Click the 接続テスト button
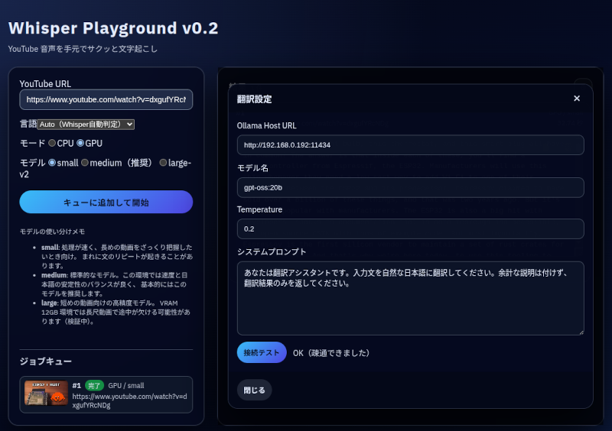The image size is (612, 431). [262, 352]
